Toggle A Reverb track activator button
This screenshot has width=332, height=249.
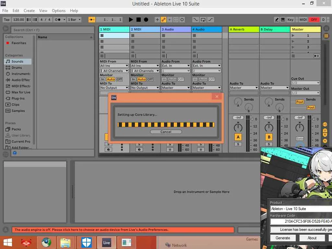pos(238,137)
